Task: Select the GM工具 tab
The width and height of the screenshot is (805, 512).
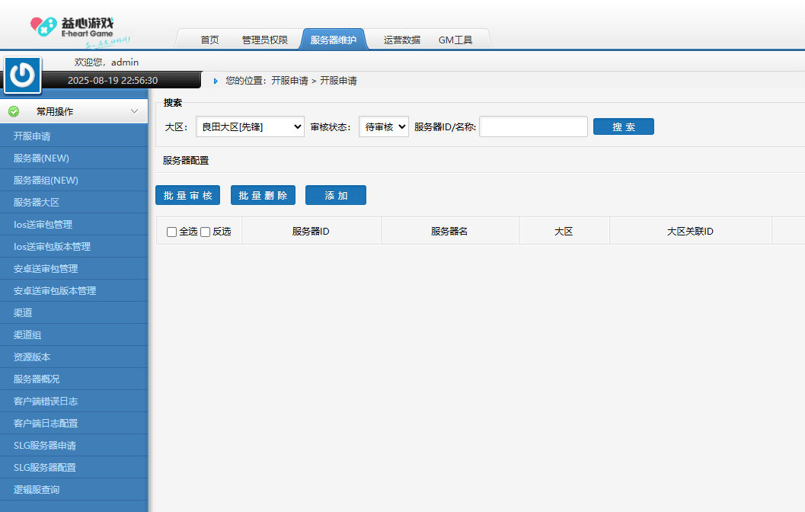Action: 455,40
